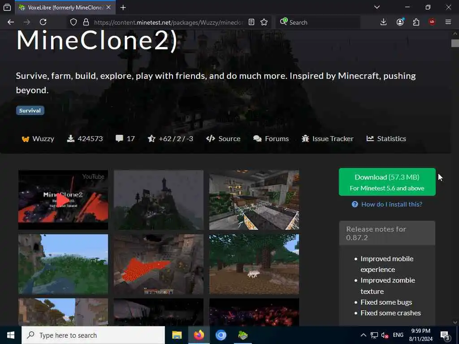459x344 pixels.
Task: Open author Wuzzy's profile link
Action: click(38, 139)
